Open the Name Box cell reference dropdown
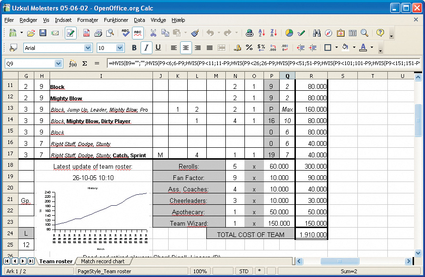425x277 pixels. [58, 63]
